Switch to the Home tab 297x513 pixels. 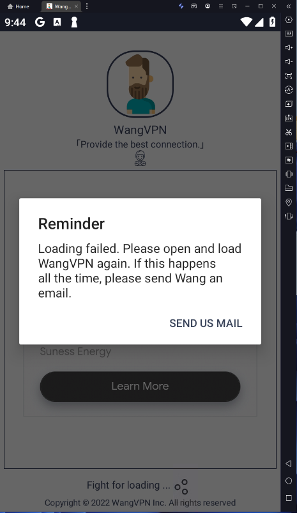(19, 6)
